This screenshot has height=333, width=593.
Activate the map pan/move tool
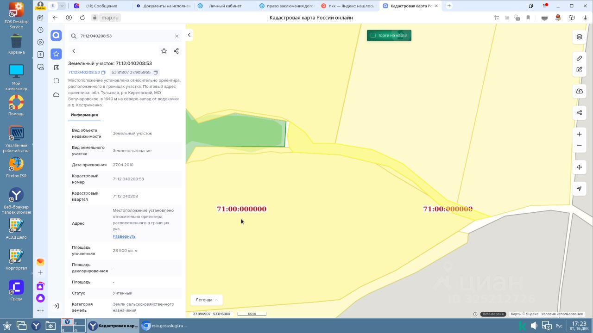tap(579, 167)
